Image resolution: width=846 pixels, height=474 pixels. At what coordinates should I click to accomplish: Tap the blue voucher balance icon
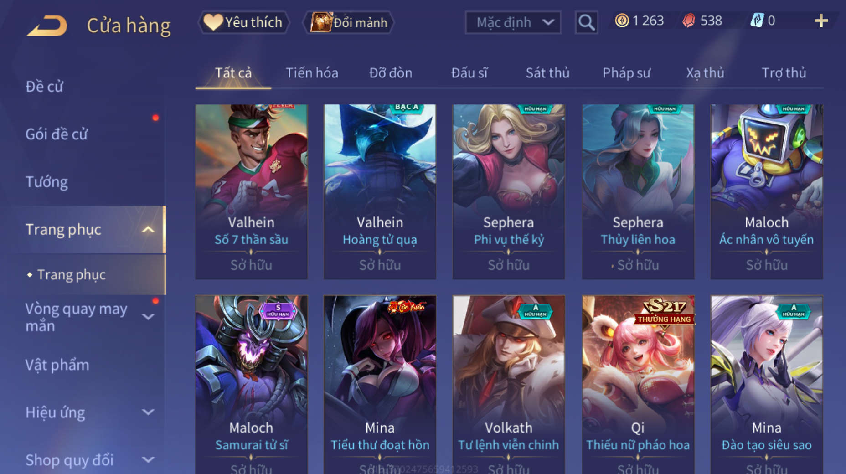coord(757,21)
